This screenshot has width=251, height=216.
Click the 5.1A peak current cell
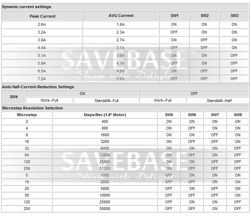coord(42,55)
